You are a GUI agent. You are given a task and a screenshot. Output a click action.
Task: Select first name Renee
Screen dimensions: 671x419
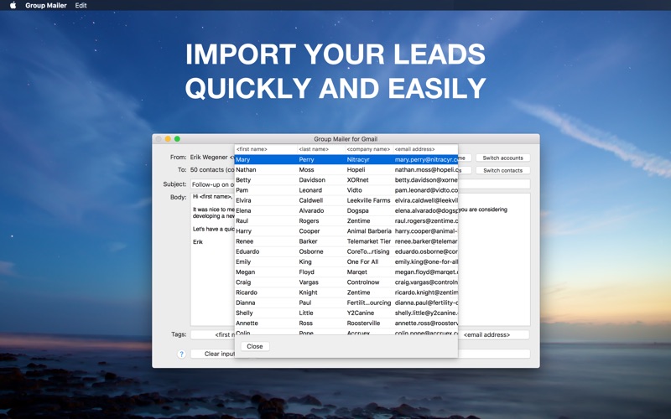point(244,241)
